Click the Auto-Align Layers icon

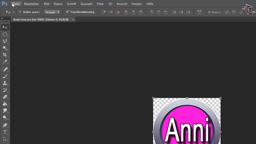(x=199, y=12)
